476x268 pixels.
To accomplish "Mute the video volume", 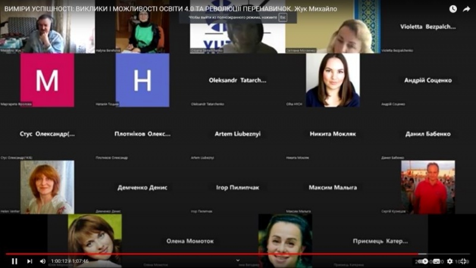I will pos(43,261).
